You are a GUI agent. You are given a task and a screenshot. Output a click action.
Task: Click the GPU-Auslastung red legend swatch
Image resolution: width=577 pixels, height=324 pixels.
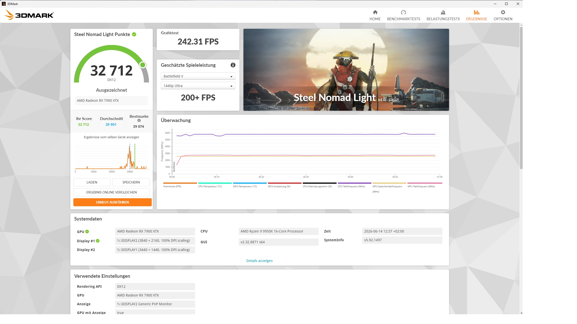(x=284, y=183)
